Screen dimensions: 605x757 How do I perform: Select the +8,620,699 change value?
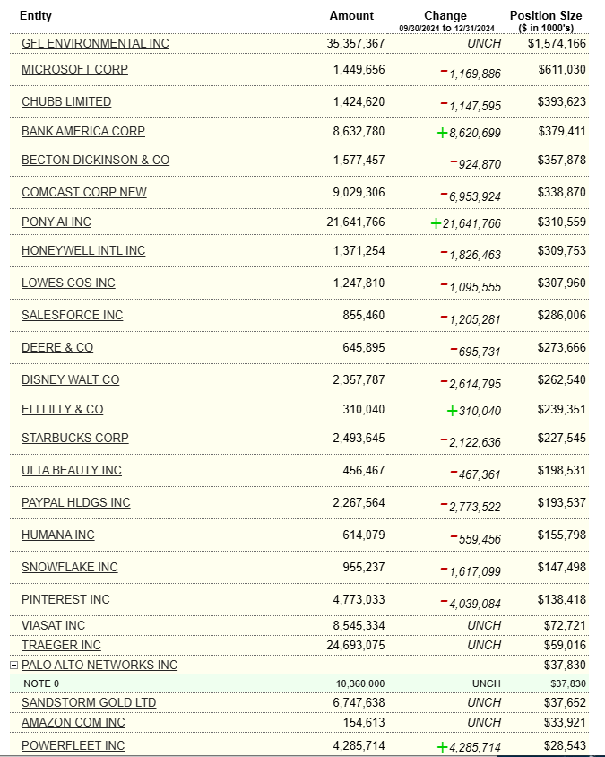[x=469, y=133]
